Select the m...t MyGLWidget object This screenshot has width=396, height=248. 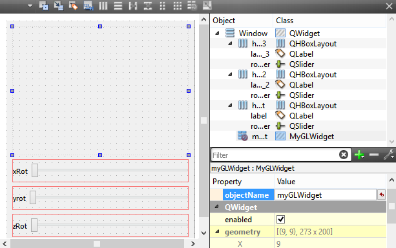click(x=260, y=137)
